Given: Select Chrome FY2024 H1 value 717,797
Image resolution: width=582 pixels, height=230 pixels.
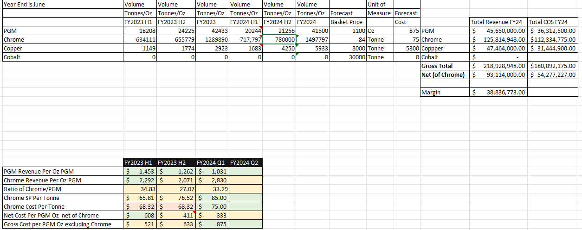Looking at the screenshot, I should [246, 40].
